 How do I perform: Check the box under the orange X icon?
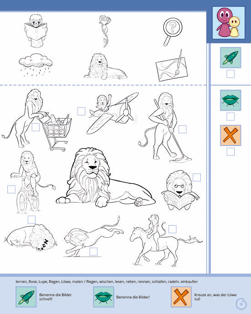click(x=230, y=152)
